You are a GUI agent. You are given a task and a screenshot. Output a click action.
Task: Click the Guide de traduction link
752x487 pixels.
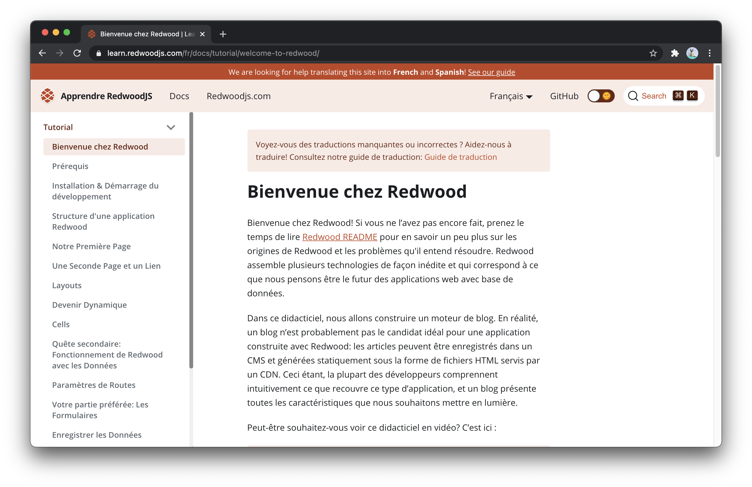(x=460, y=157)
